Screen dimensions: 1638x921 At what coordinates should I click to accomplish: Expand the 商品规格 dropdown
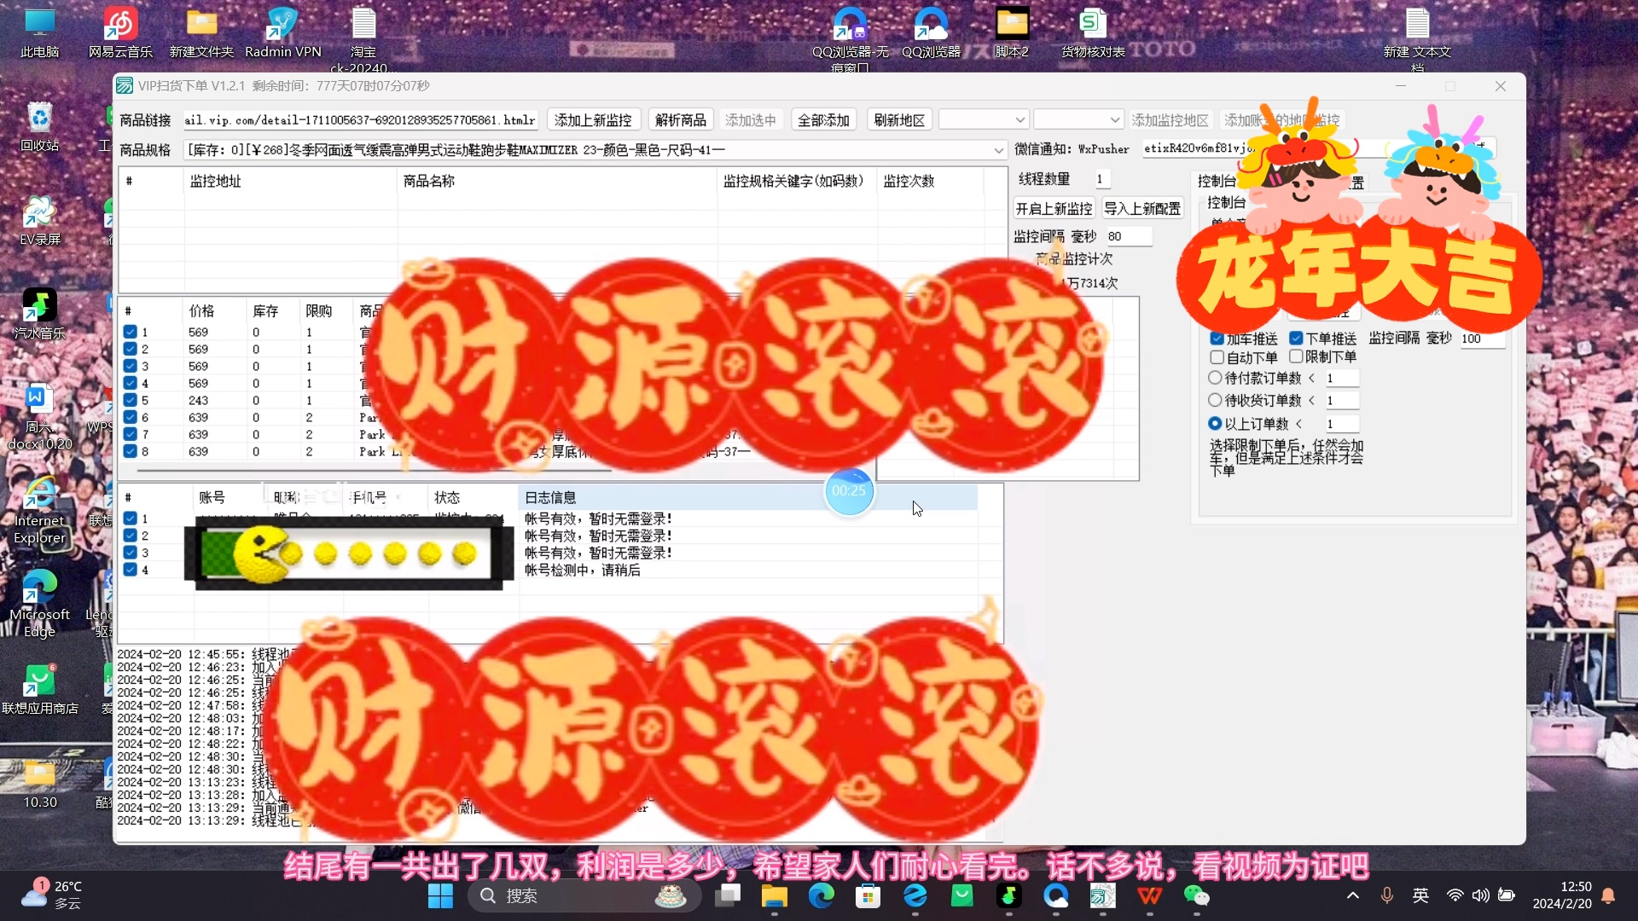(x=998, y=150)
